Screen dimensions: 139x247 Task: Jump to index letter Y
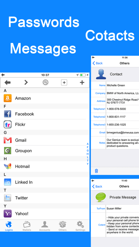pos(88,164)
